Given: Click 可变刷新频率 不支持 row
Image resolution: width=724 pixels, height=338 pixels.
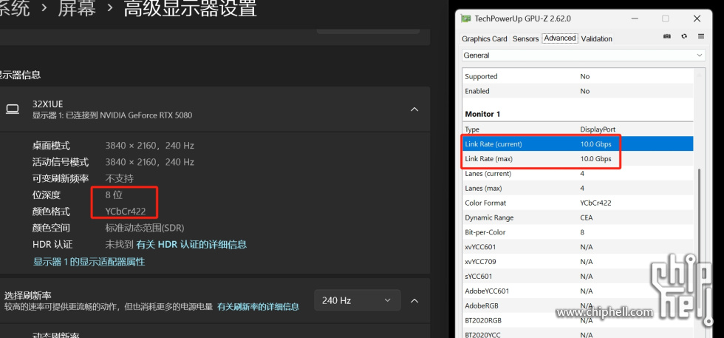Looking at the screenshot, I should (83, 178).
